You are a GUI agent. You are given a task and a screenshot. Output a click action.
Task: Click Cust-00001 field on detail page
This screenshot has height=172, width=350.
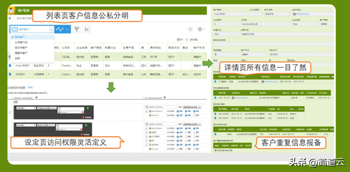230,14
